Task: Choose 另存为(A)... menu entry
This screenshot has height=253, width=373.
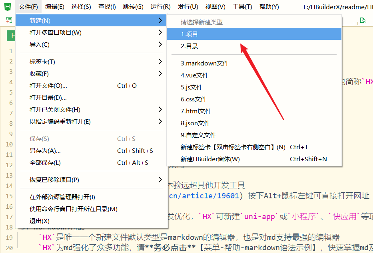Action: coord(92,151)
